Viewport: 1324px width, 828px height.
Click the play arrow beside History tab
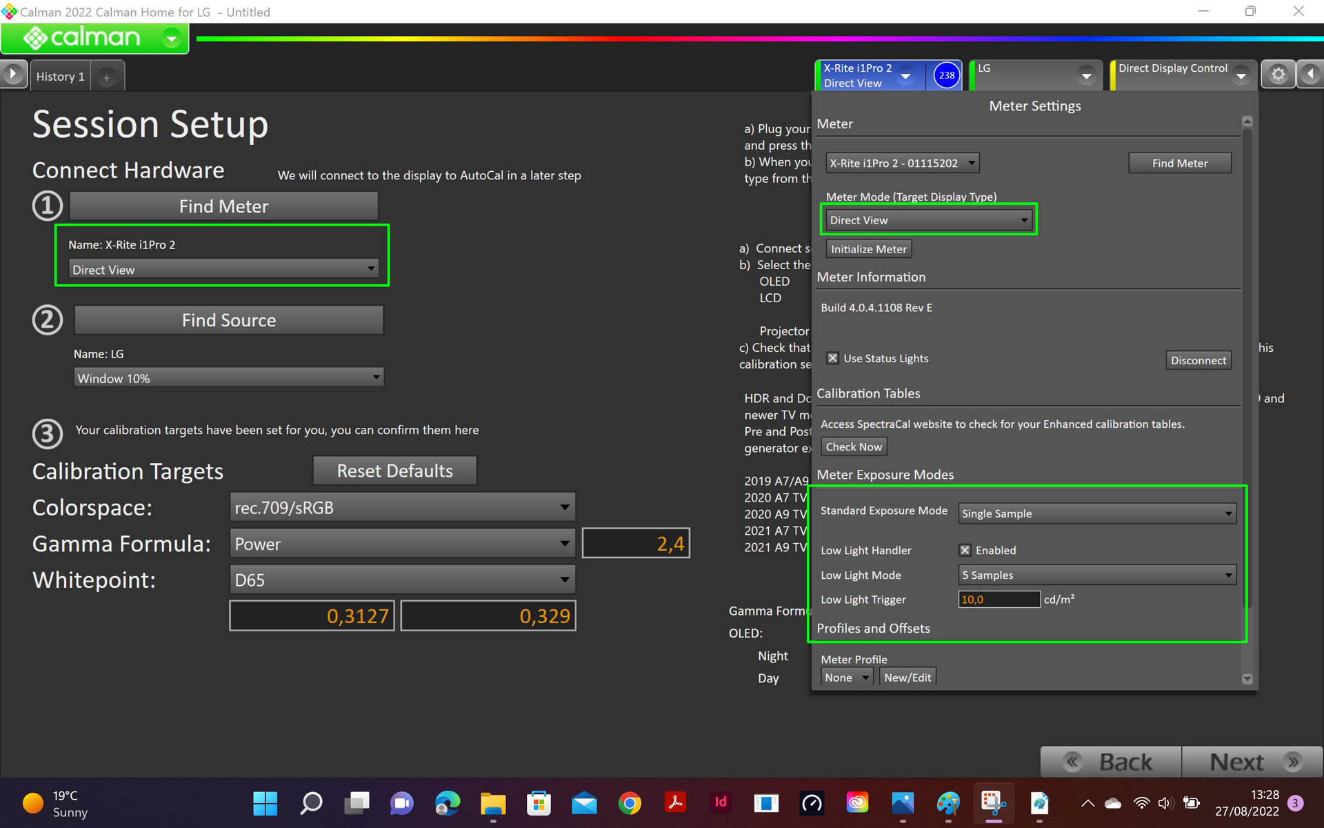pos(13,75)
